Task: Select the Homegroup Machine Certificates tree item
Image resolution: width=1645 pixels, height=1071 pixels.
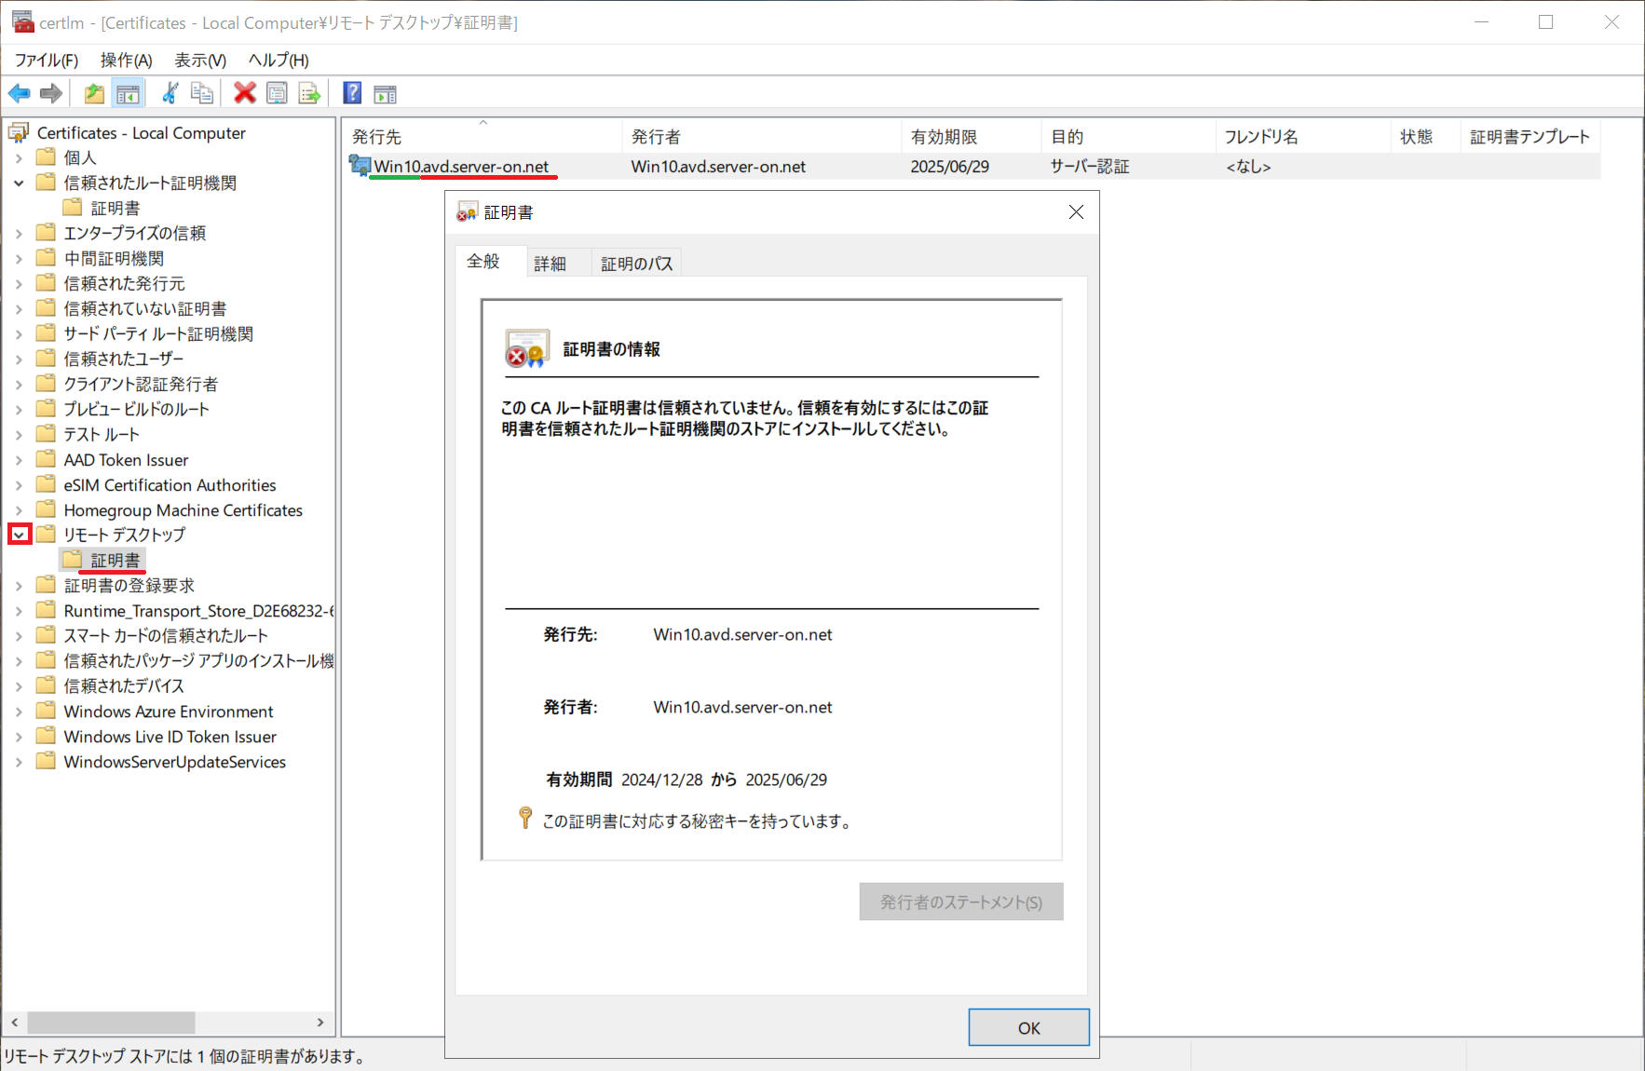Action: (184, 510)
